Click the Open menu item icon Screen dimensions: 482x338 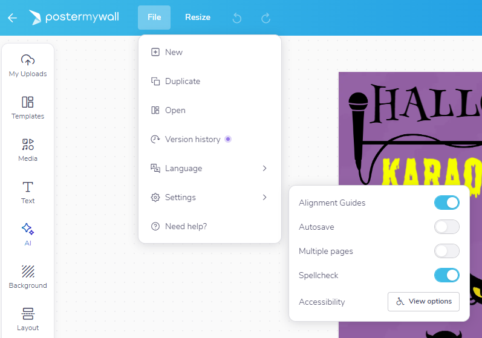tap(155, 110)
